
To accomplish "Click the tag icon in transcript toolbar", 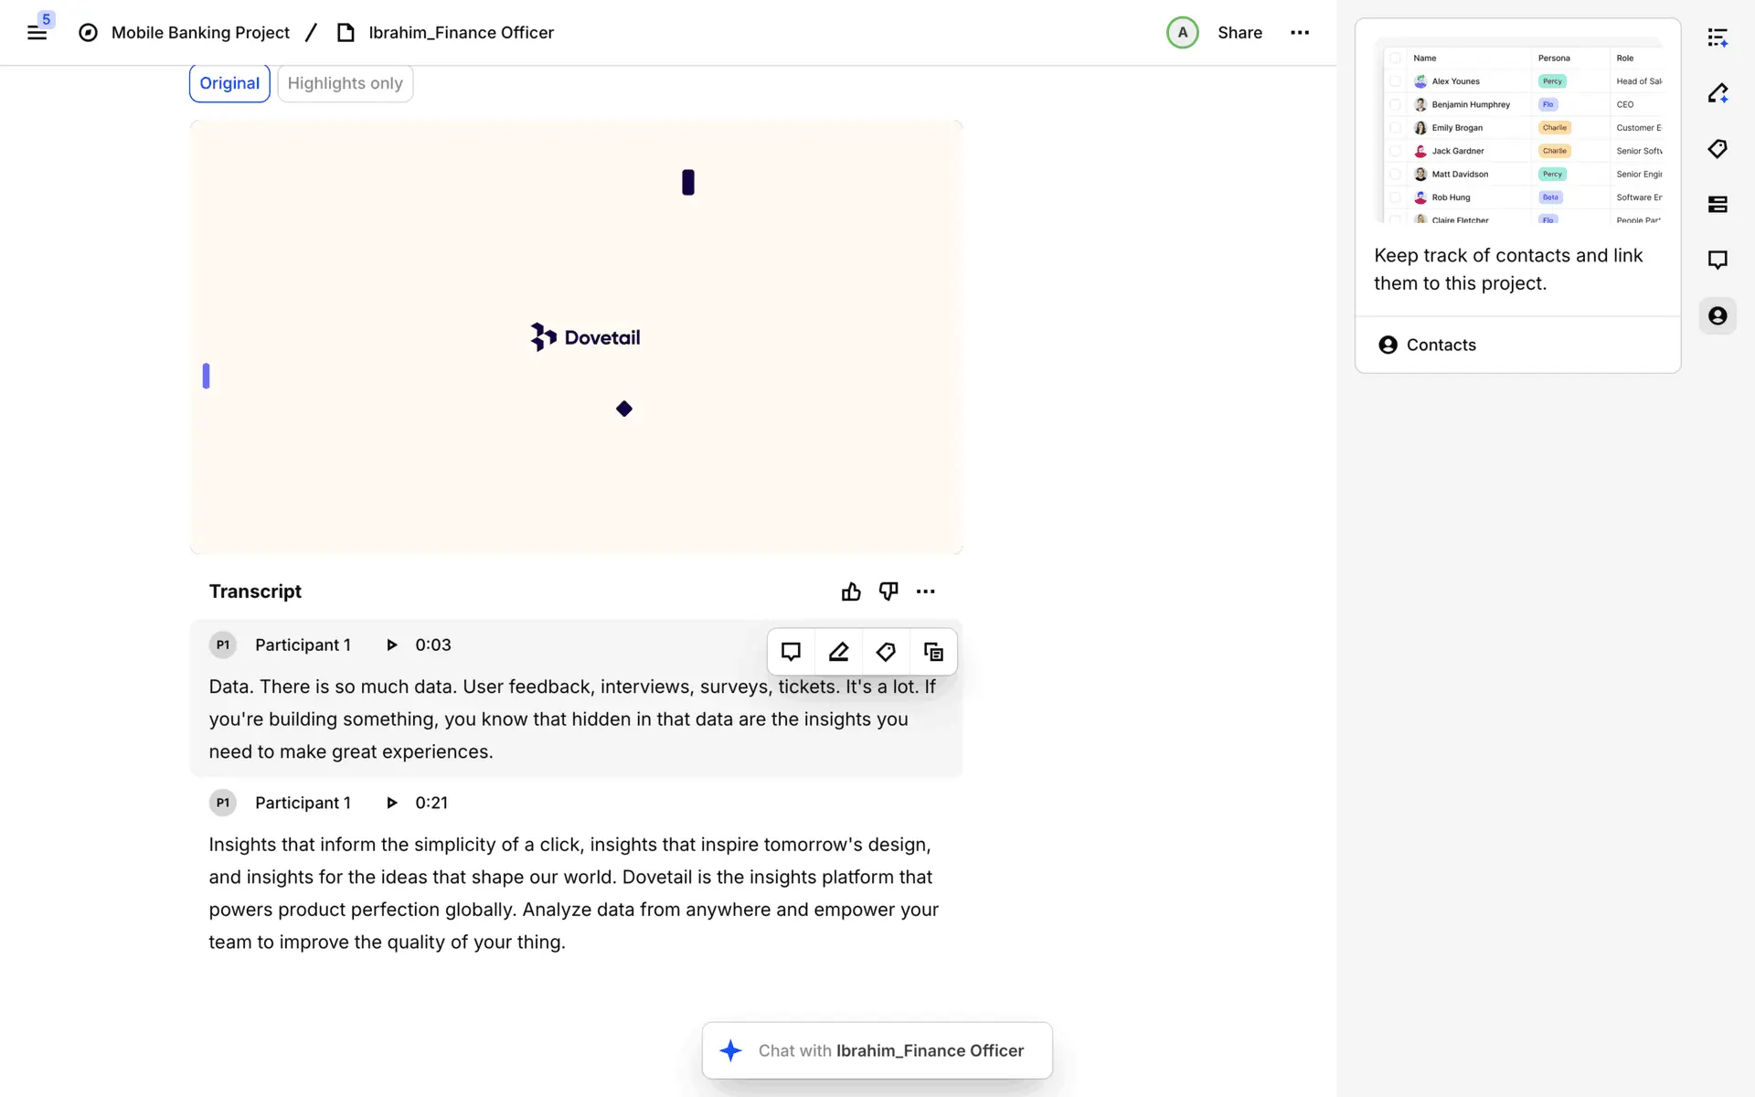I will pyautogui.click(x=885, y=652).
